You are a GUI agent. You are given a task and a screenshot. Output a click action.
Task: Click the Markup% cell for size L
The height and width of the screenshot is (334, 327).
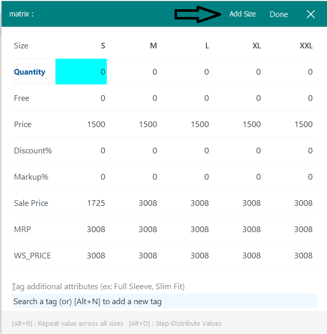(x=185, y=177)
